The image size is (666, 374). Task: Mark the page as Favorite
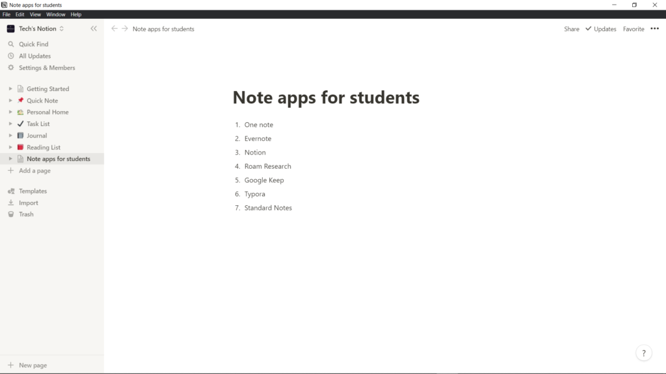coord(633,29)
